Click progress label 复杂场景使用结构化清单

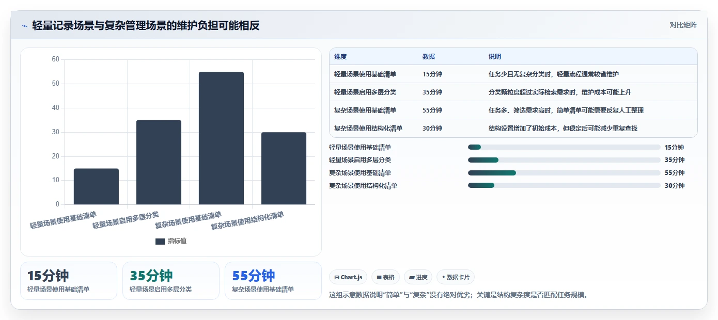(363, 185)
